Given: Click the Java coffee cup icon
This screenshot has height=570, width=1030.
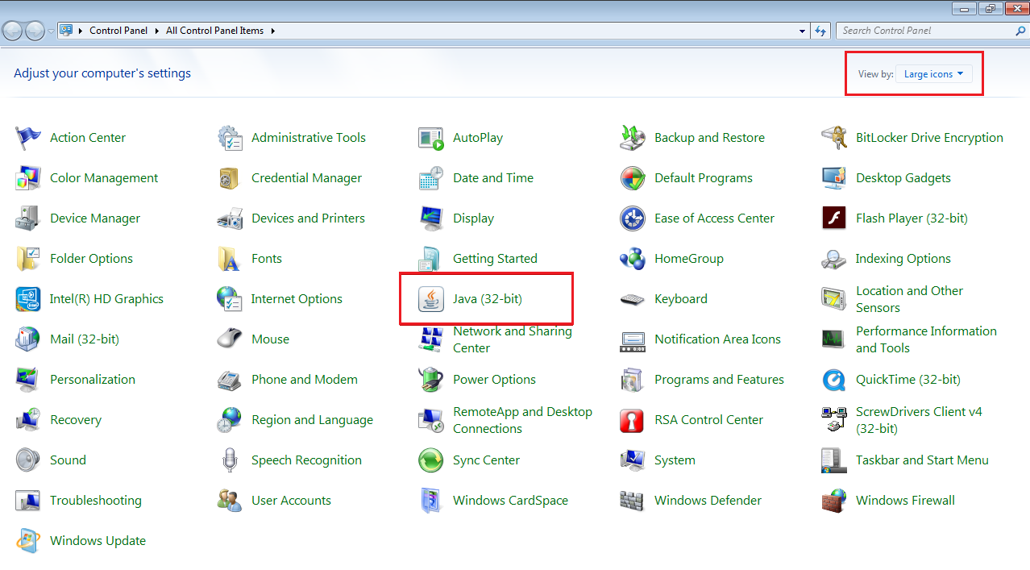Looking at the screenshot, I should (x=431, y=299).
